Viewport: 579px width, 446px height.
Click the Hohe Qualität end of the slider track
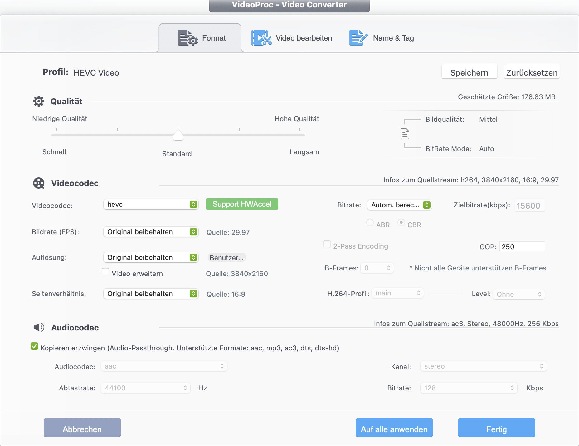pos(300,135)
